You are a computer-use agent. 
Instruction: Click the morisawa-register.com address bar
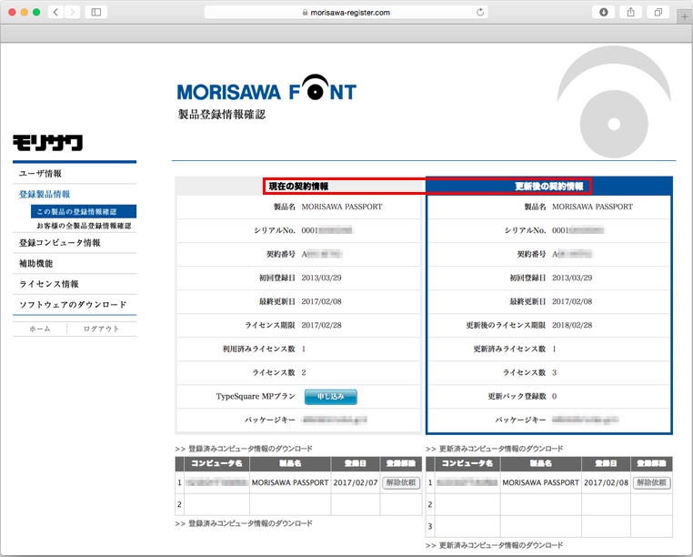pyautogui.click(x=346, y=13)
